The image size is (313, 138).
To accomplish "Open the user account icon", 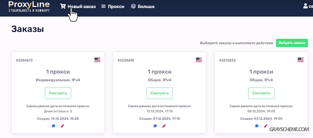I will coord(305,6).
